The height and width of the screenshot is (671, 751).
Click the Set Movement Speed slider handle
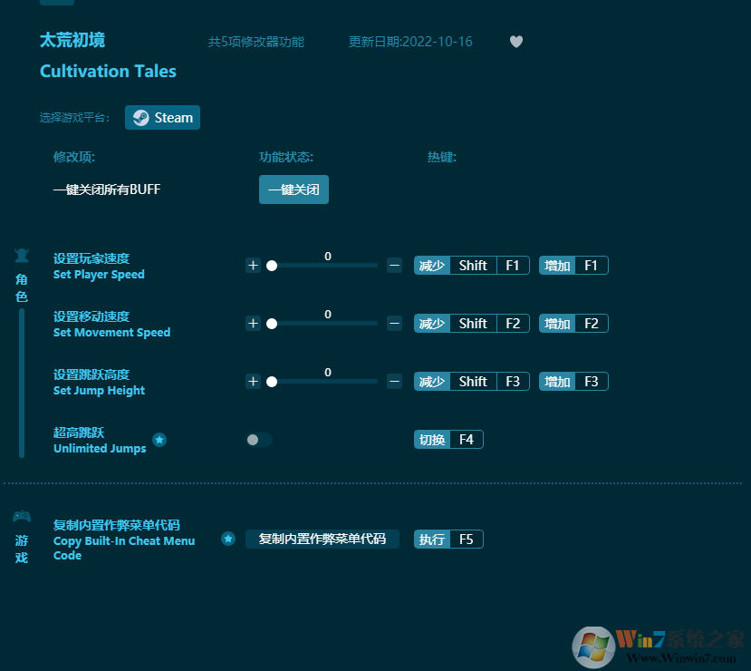pos(272,324)
